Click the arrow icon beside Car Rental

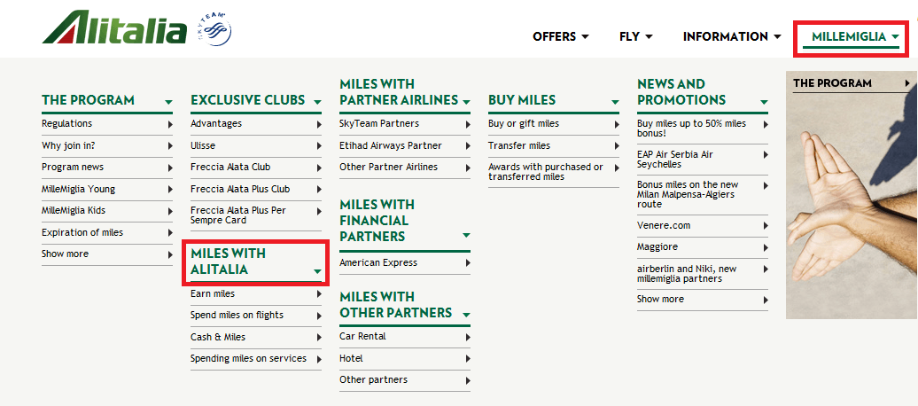[x=468, y=337]
